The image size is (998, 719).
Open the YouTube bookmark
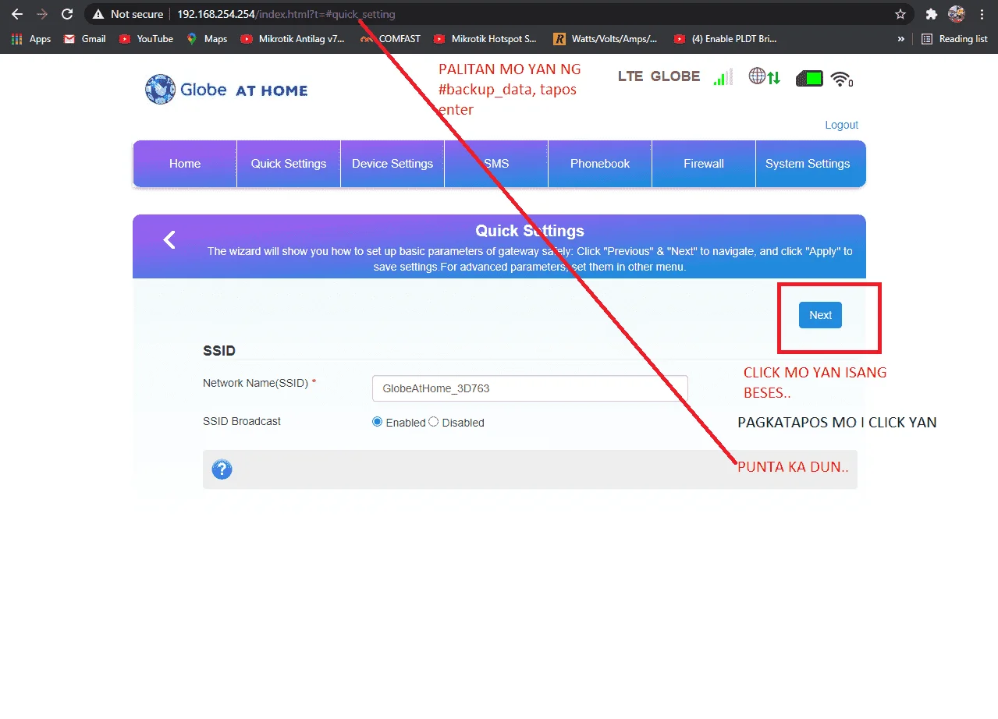pos(146,39)
